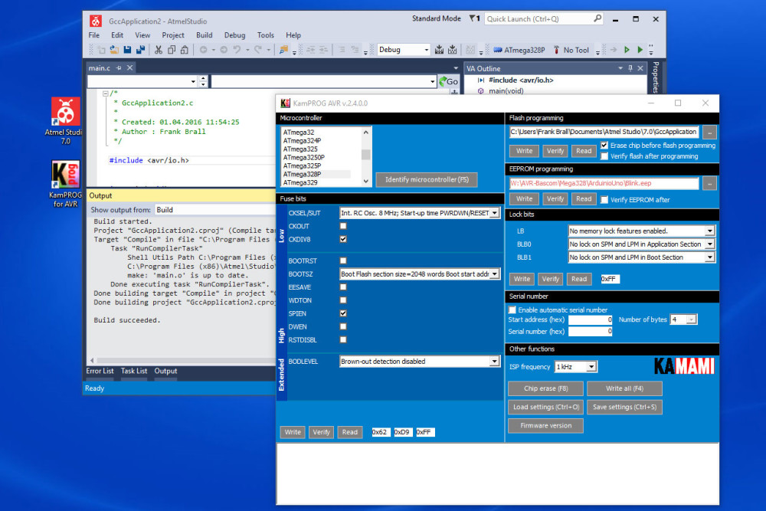Click the Redo icon
The width and height of the screenshot is (766, 511).
tap(257, 49)
